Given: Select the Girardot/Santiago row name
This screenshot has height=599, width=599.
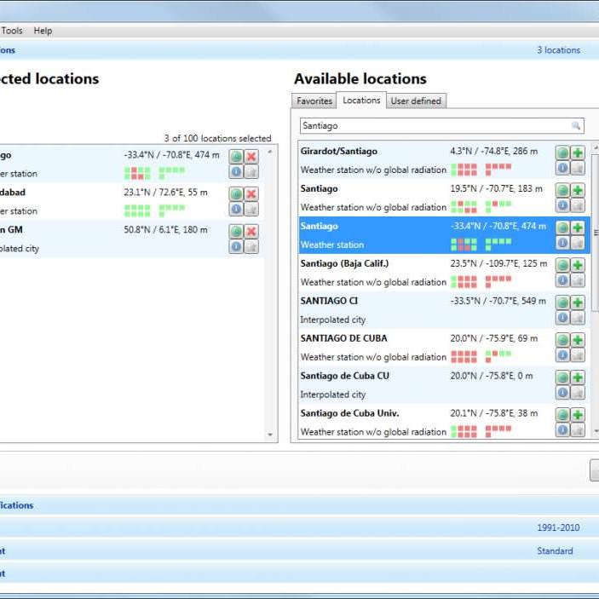Looking at the screenshot, I should point(339,152).
